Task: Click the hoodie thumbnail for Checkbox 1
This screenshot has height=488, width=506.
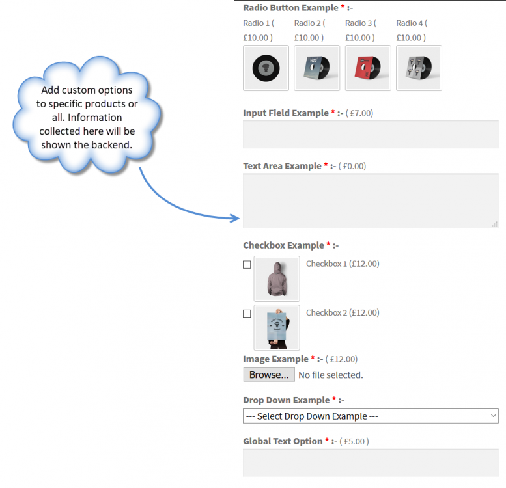Action: [277, 278]
